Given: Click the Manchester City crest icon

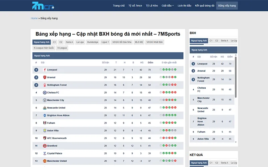Looking at the screenshot, I should [45, 100].
